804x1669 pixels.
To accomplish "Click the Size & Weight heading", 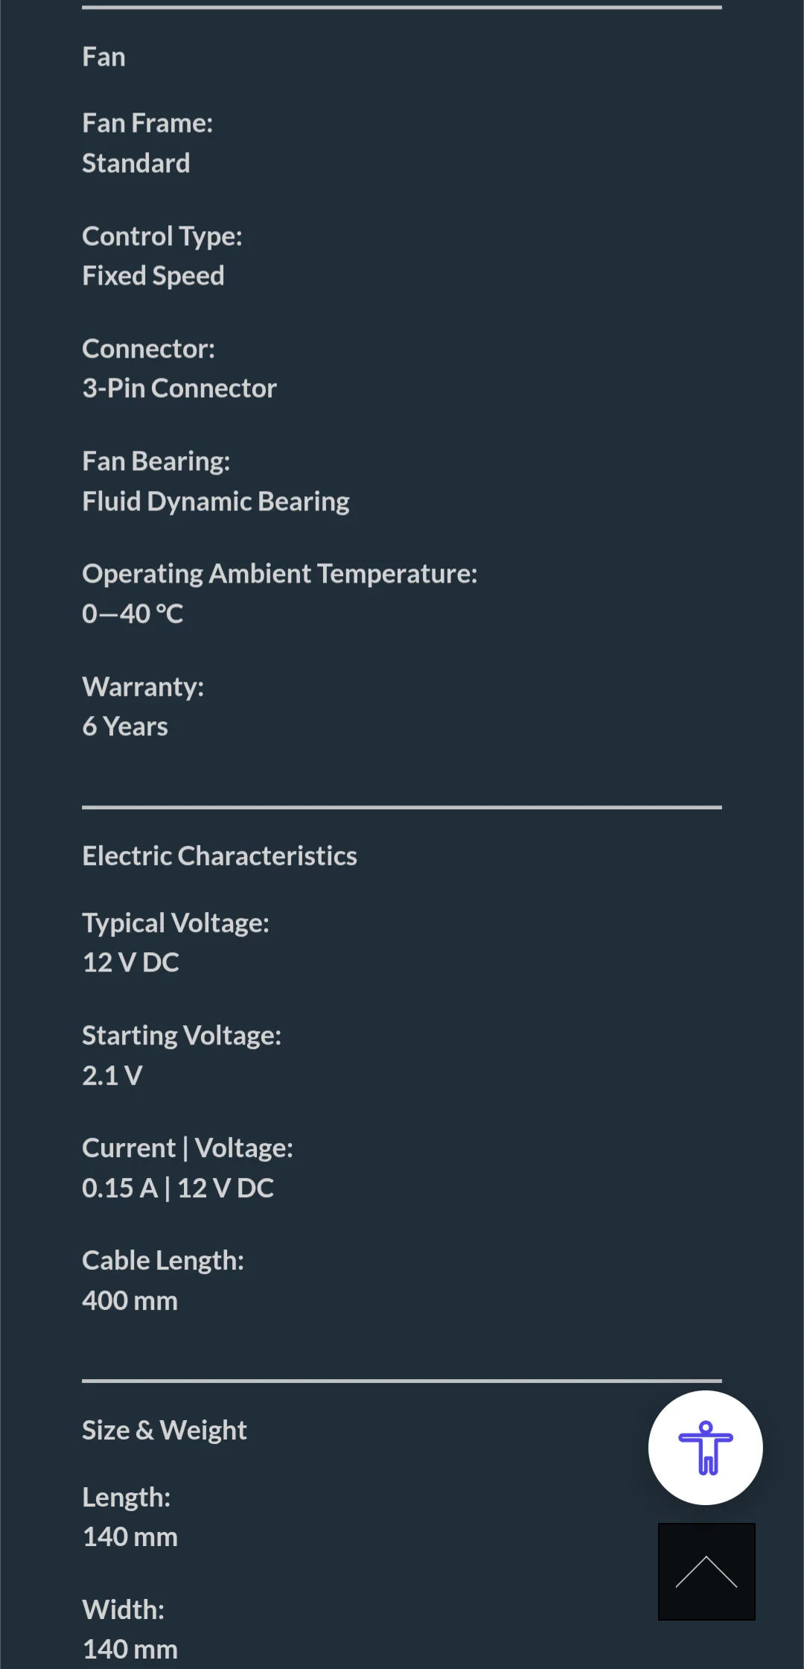I will [x=164, y=1430].
